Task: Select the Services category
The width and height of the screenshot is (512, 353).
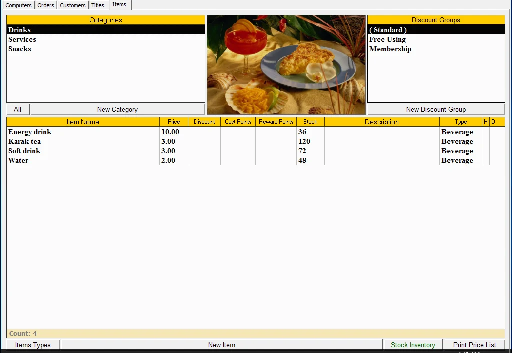Action: click(x=106, y=39)
